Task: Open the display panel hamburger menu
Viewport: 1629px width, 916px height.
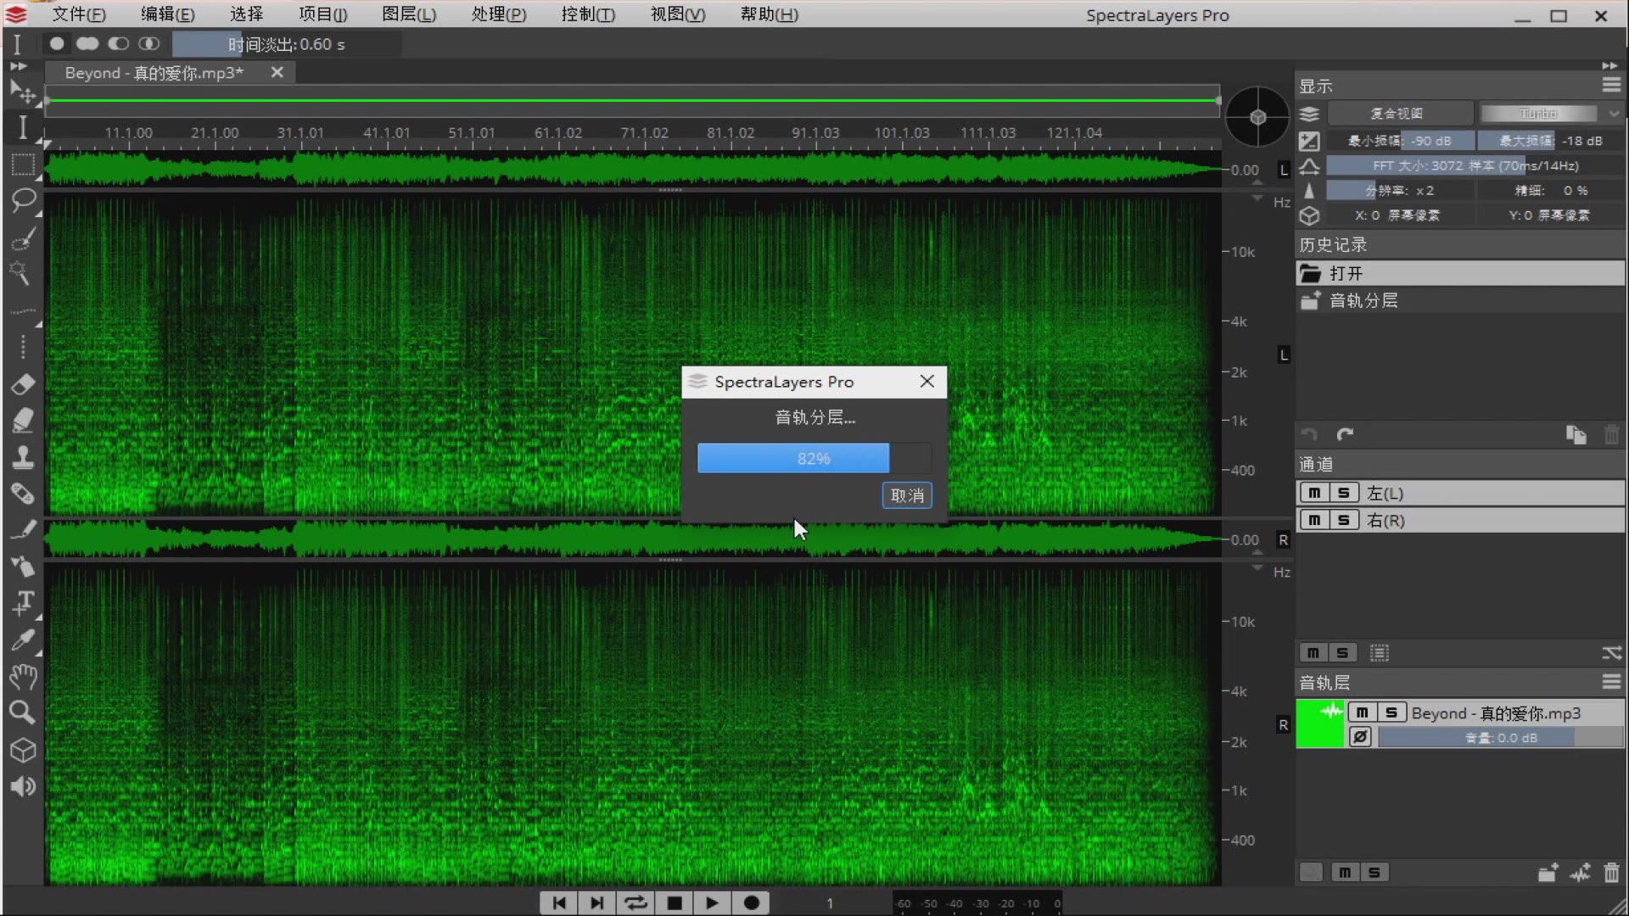Action: point(1611,85)
